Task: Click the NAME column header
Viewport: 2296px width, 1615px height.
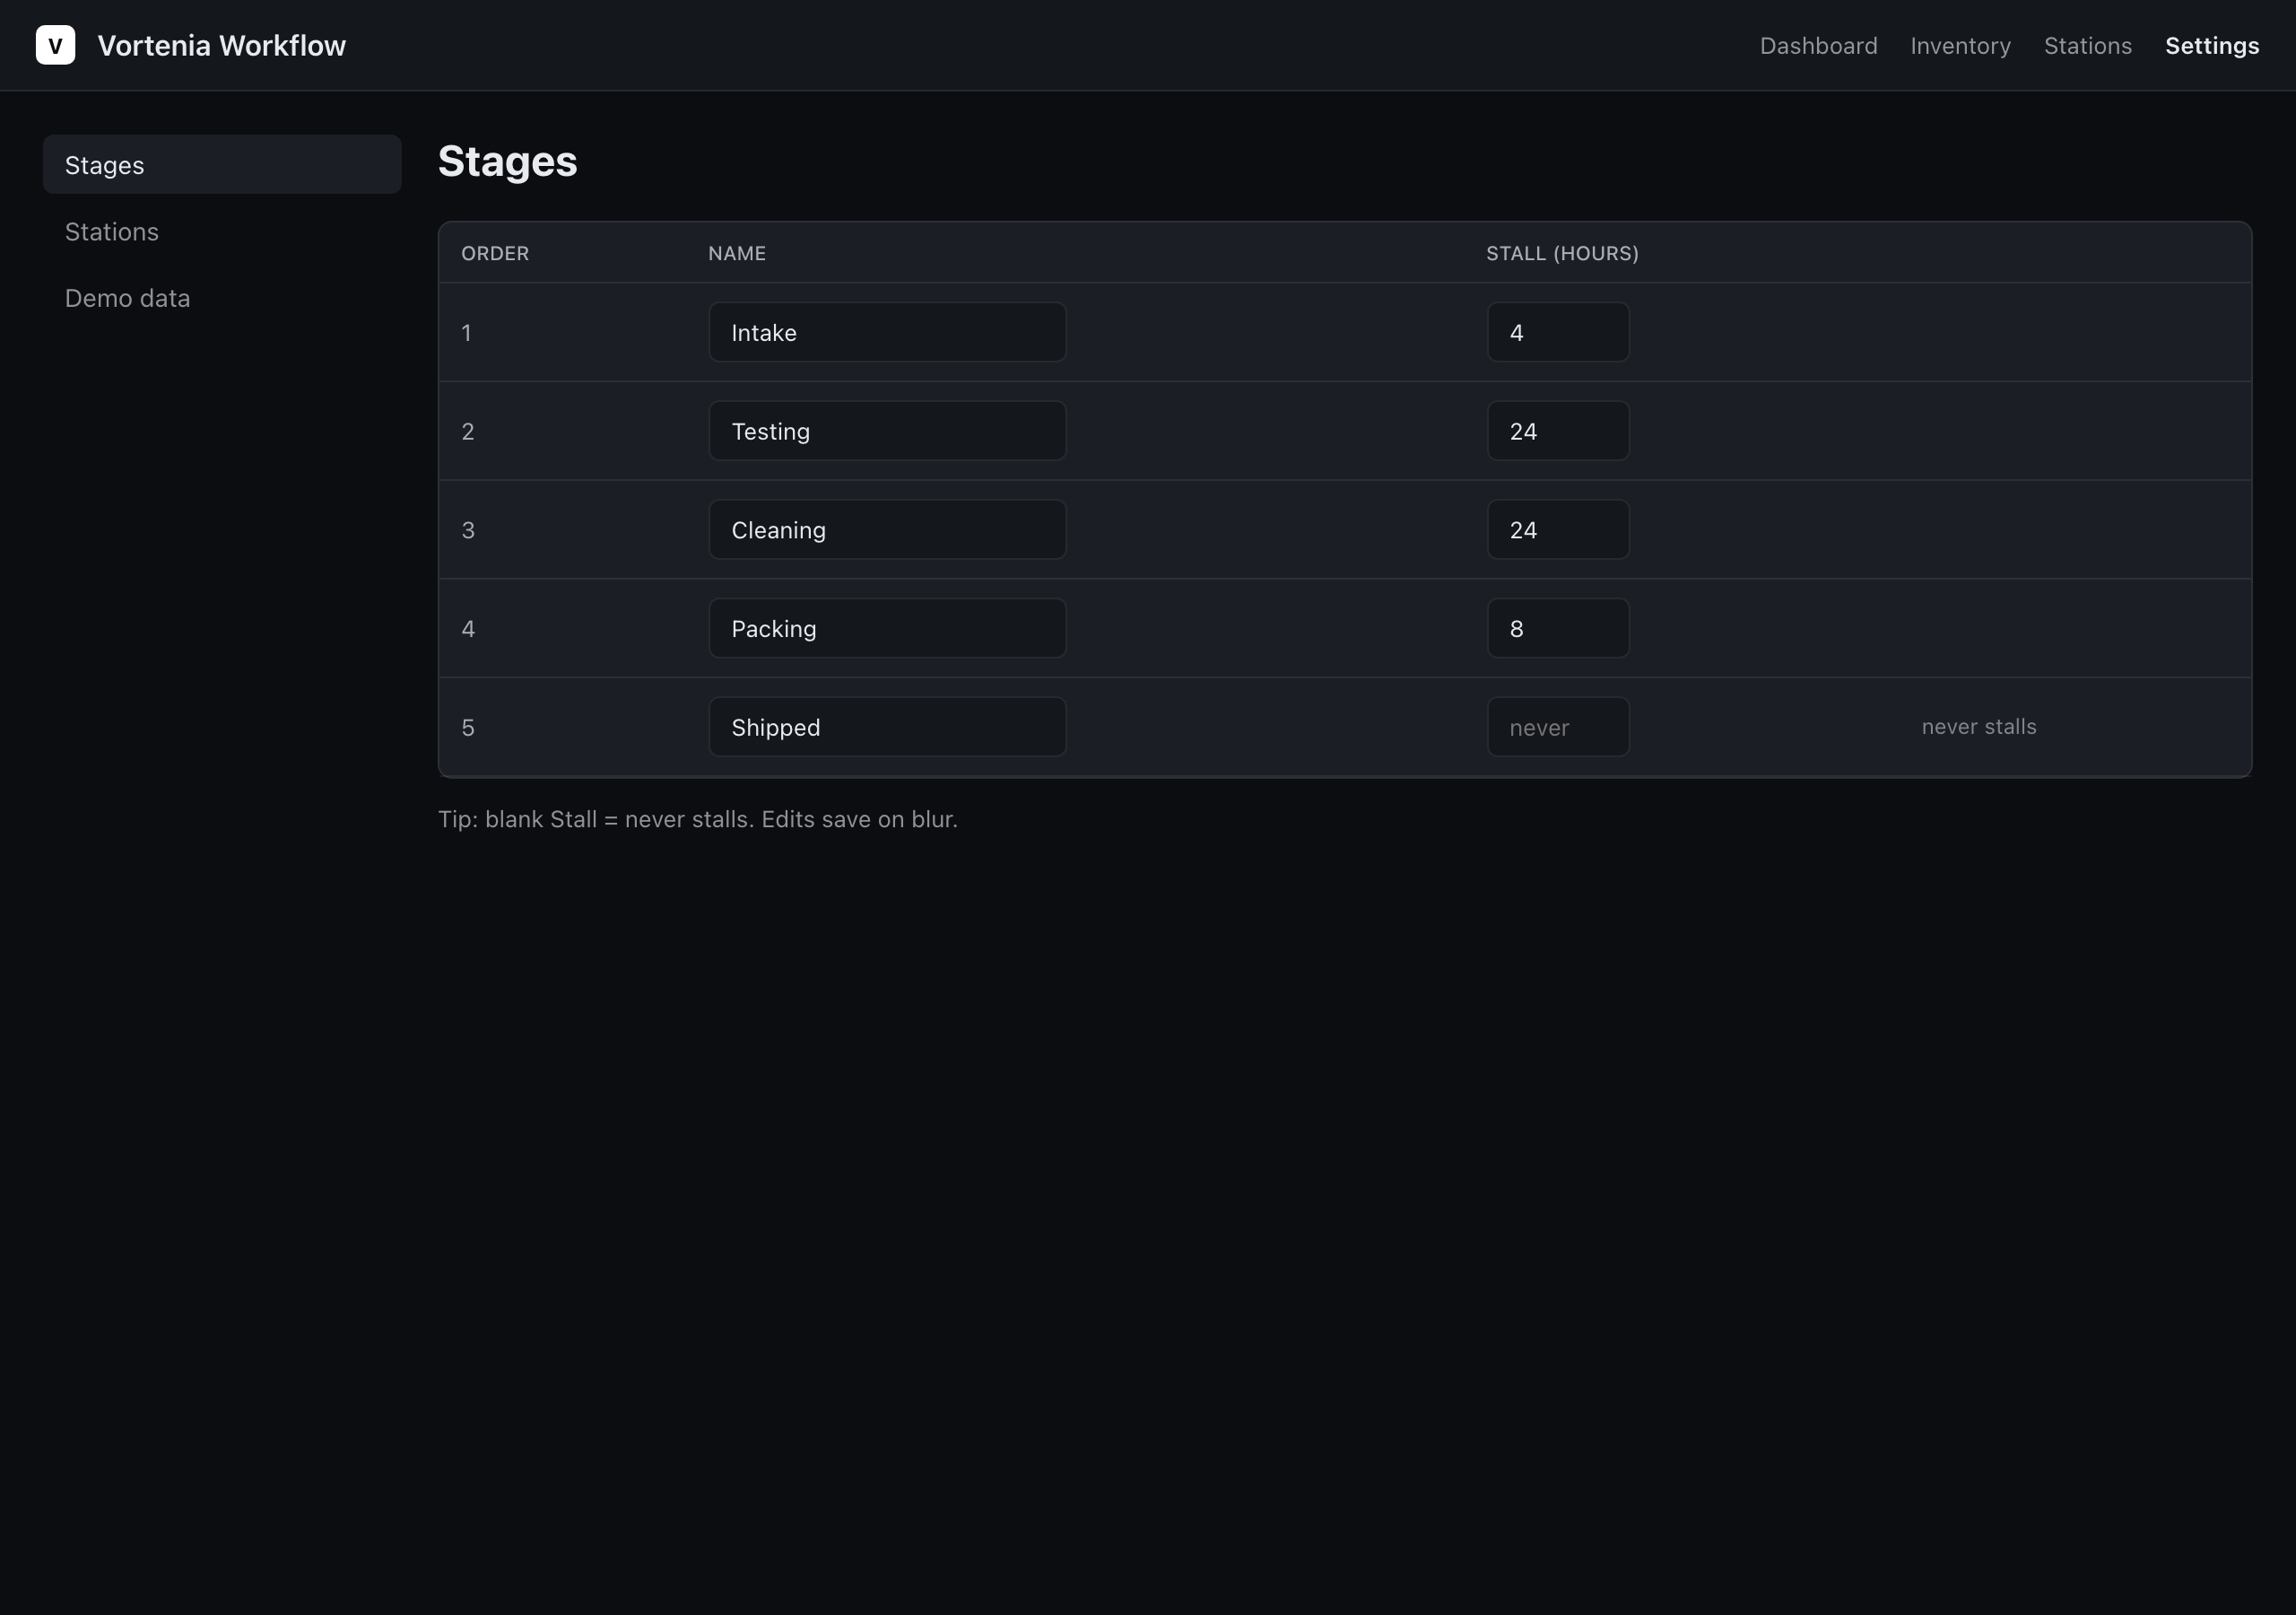Action: [x=737, y=253]
